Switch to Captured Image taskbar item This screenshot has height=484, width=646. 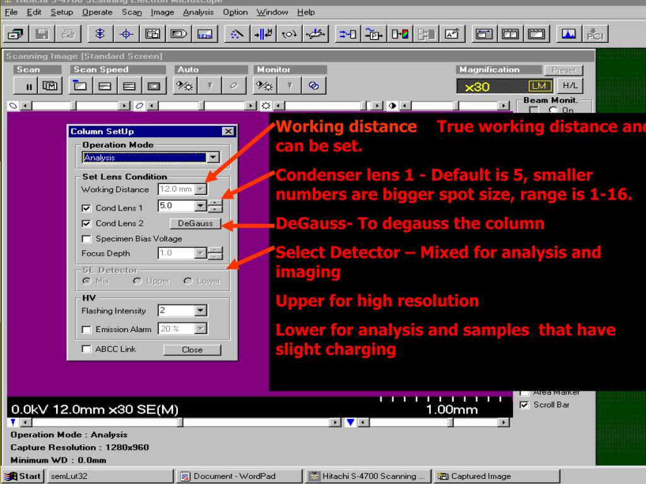coord(496,476)
